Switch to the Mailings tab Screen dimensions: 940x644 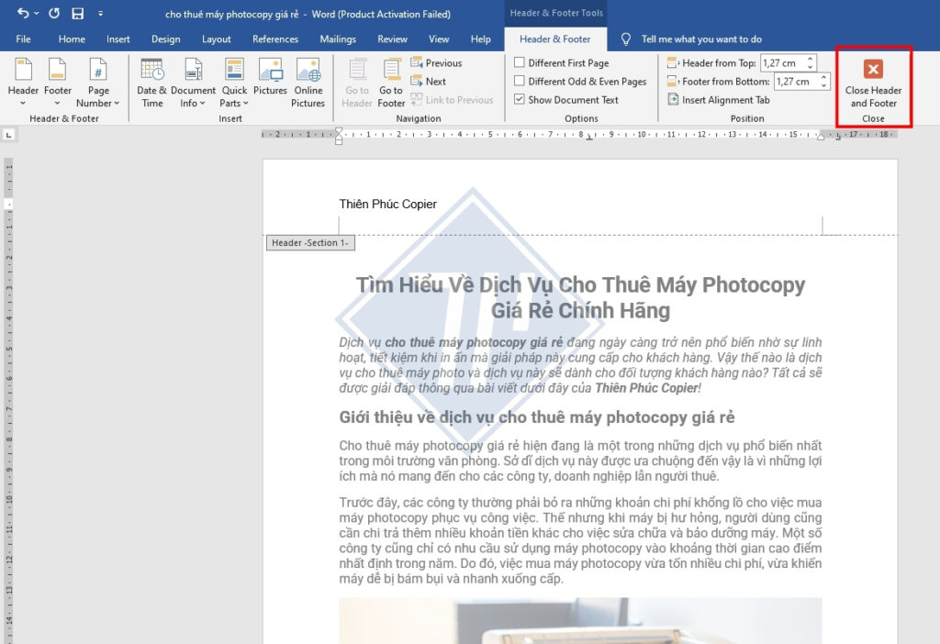pos(338,39)
